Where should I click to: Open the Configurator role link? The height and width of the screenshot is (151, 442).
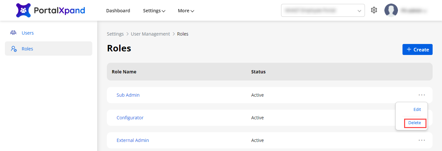[130, 118]
